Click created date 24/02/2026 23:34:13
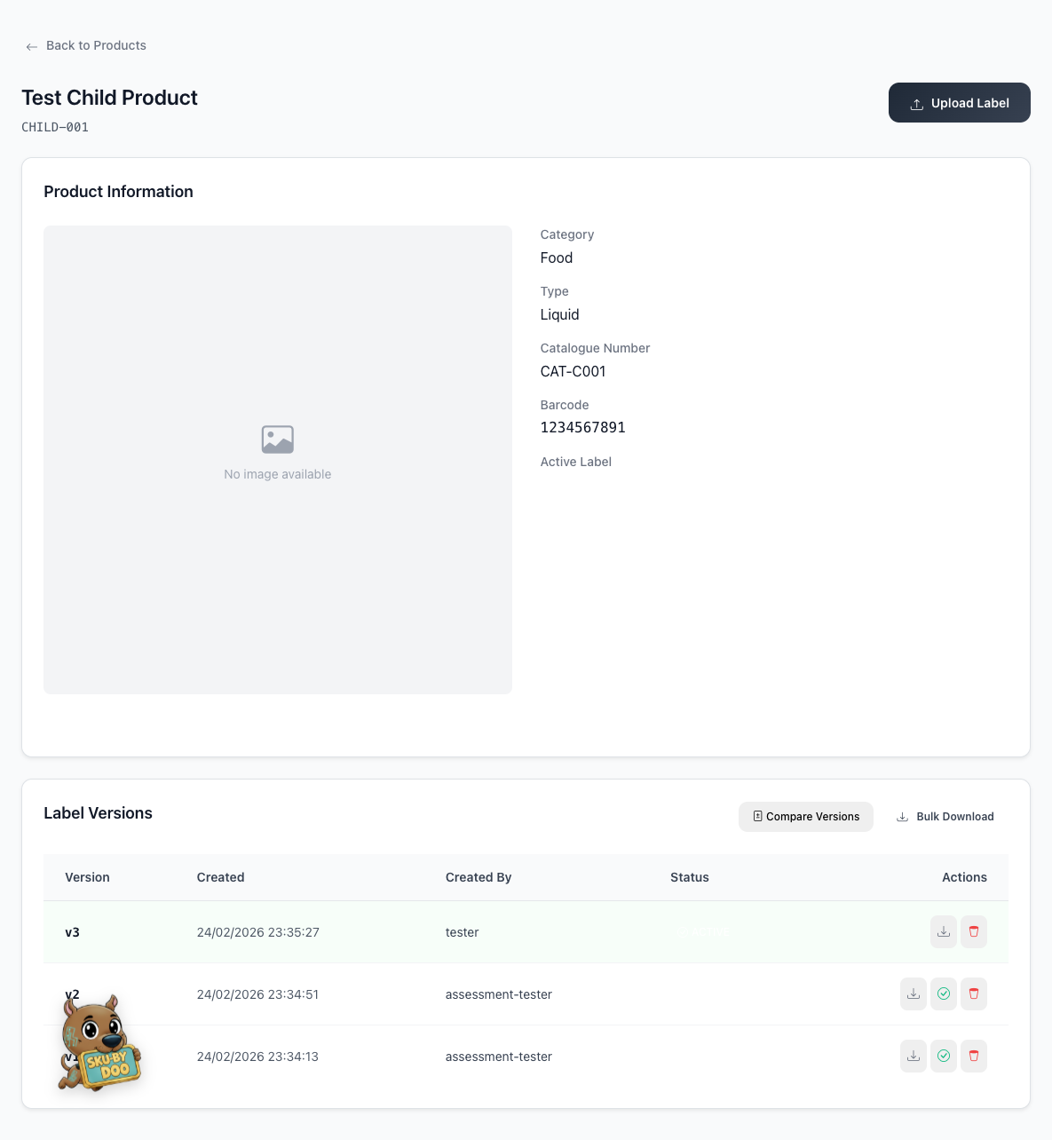 [258, 1057]
